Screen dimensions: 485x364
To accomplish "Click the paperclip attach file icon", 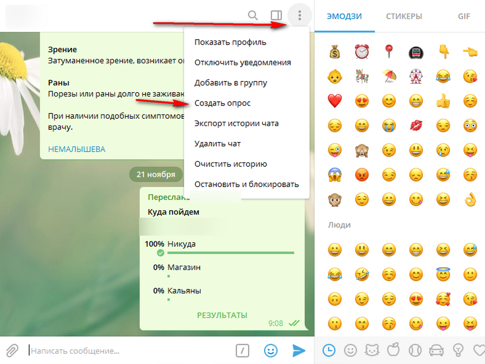I will 12,350.
